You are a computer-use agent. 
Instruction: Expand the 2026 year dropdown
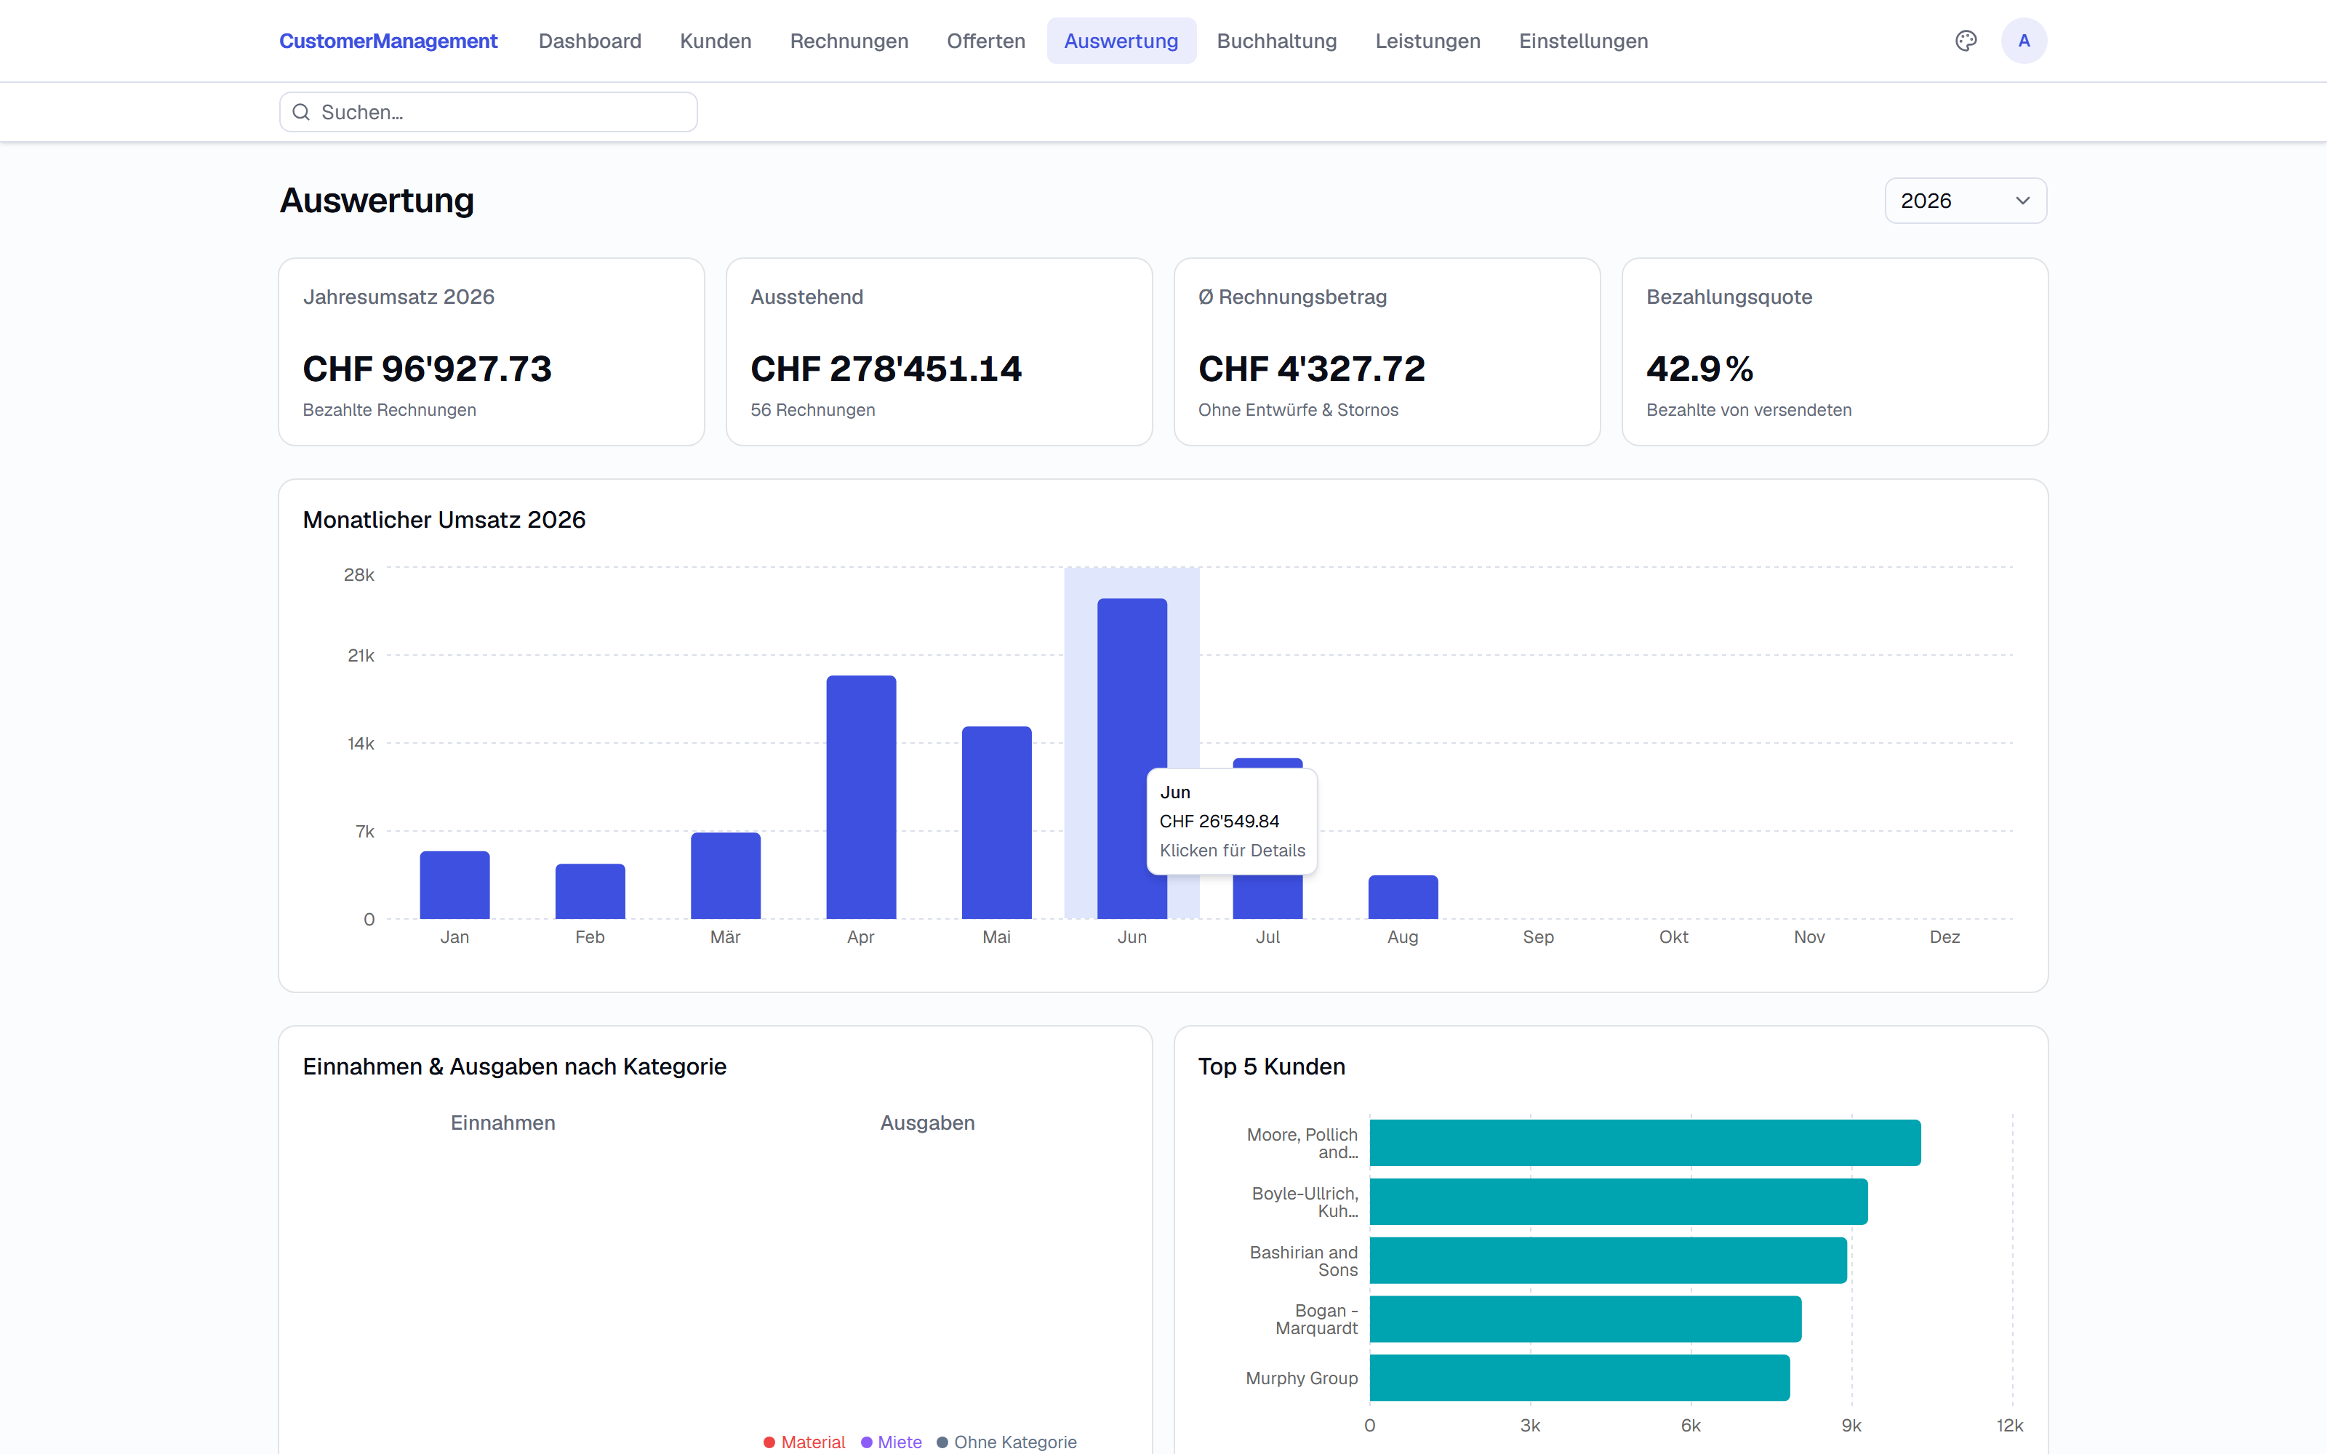1966,201
